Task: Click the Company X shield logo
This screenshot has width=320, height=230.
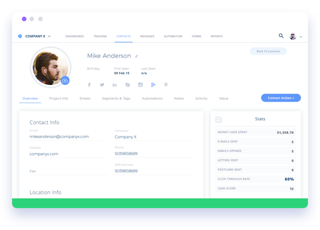Action: [x=20, y=36]
